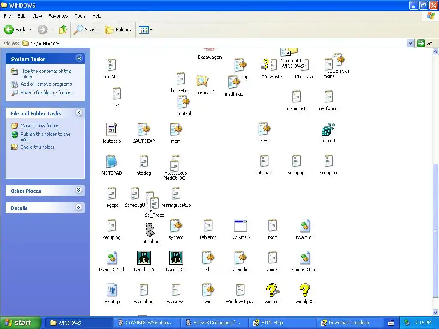Screen dimensions: 439x329
Task: Select the twunk_16 file icon
Action: [144, 258]
